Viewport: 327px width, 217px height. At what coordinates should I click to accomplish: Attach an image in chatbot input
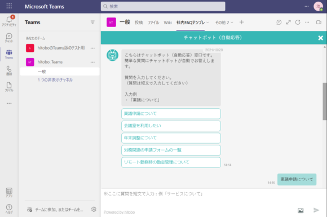(301, 211)
